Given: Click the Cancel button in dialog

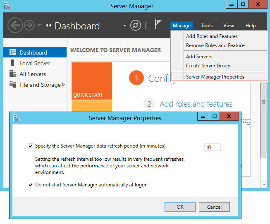Looking at the screenshot, I should (214, 207).
